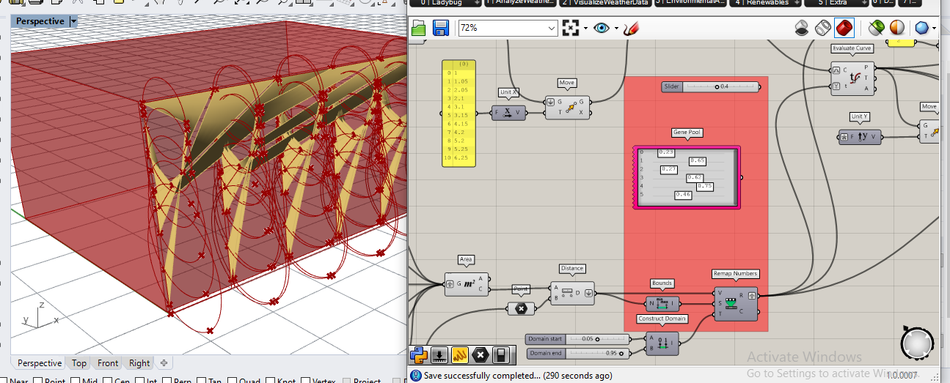The height and width of the screenshot is (383, 950).
Task: Expand the zoom extents dropdown arrow
Action: (x=585, y=29)
